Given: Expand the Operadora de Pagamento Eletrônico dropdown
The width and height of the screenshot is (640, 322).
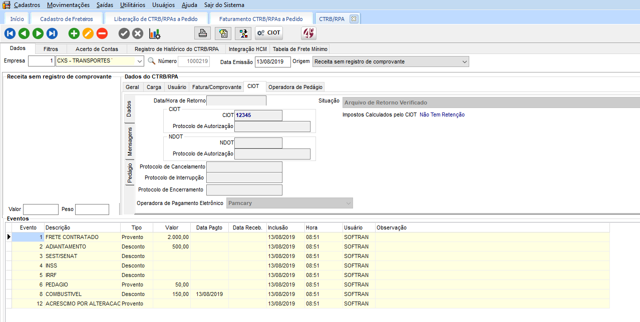Looking at the screenshot, I should [349, 203].
